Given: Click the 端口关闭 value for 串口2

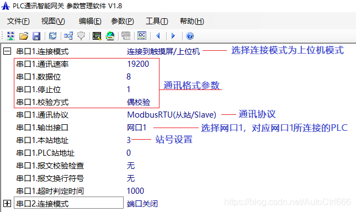Looking at the screenshot, I should point(142,204).
